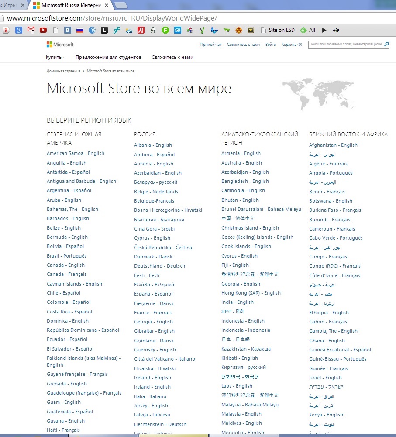Select Brasil - Português
The height and width of the screenshot is (437, 396).
pyautogui.click(x=67, y=256)
